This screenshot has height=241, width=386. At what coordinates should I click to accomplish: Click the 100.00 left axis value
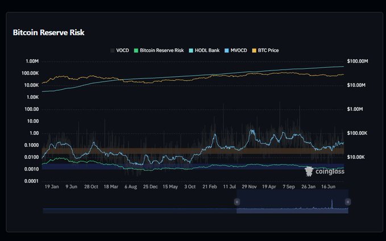(31, 109)
